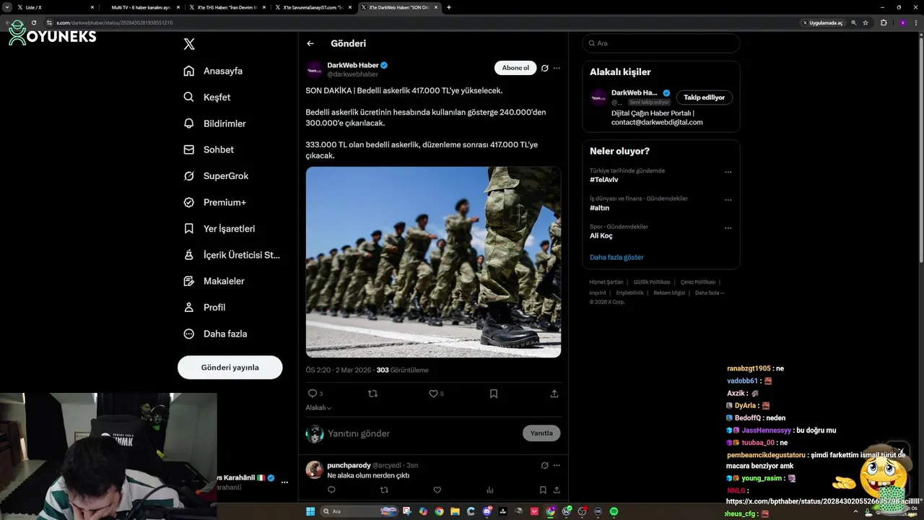The image size is (924, 520).
Task: Click the Grok icon next to Abone ol
Action: click(x=545, y=68)
